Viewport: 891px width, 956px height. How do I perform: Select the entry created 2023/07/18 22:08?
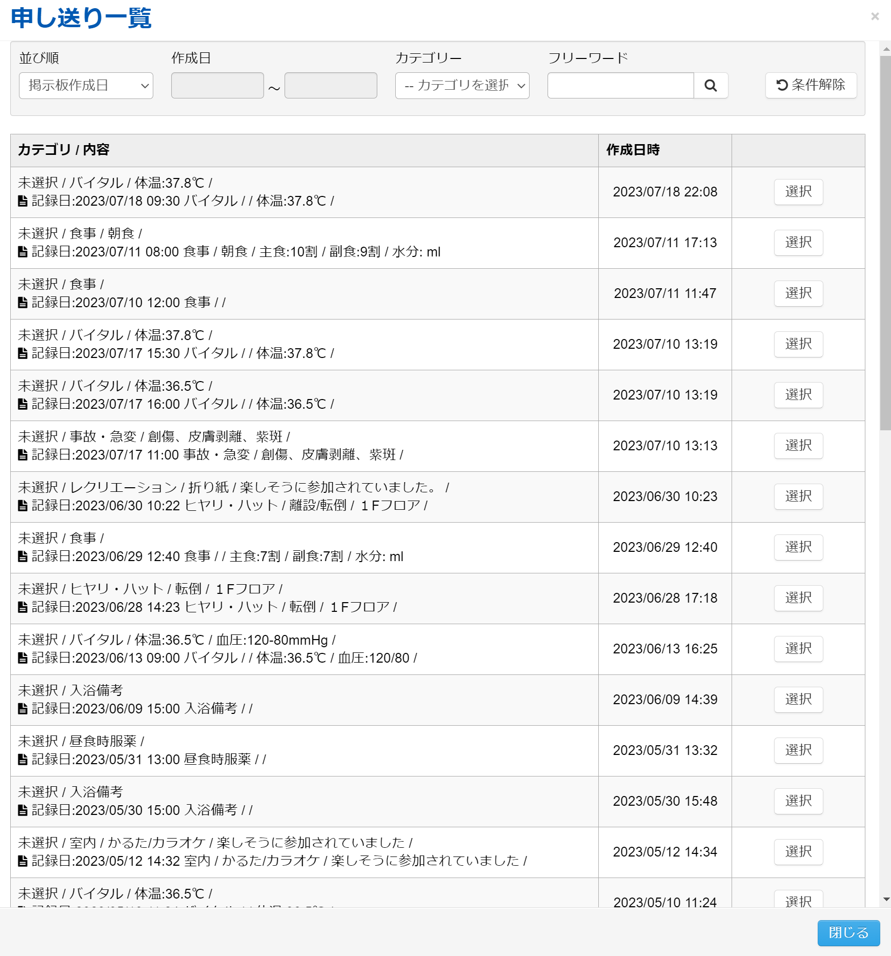[x=798, y=192]
